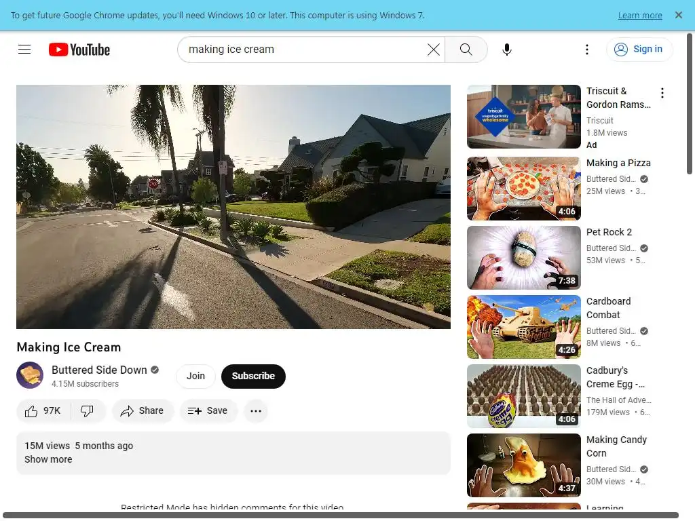Screen dimensions: 695x521
Task: Click the Making Candy Corn title
Action: 616,446
